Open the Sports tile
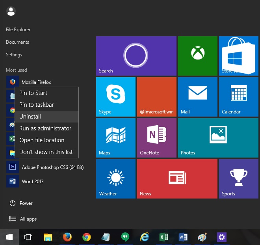Screen dimensions: 260x245 (239, 179)
